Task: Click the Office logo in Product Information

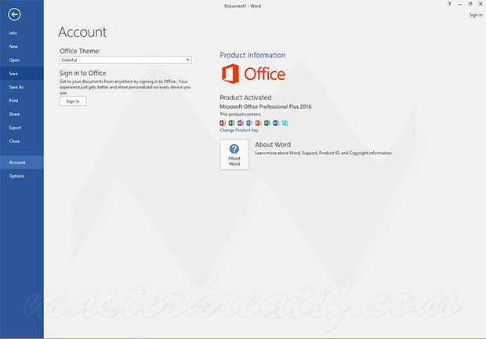Action: pyautogui.click(x=253, y=74)
